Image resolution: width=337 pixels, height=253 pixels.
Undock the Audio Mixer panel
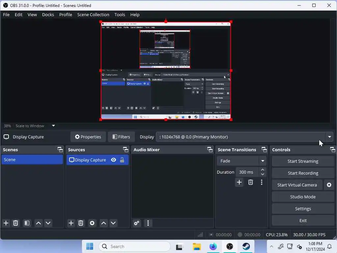210,150
